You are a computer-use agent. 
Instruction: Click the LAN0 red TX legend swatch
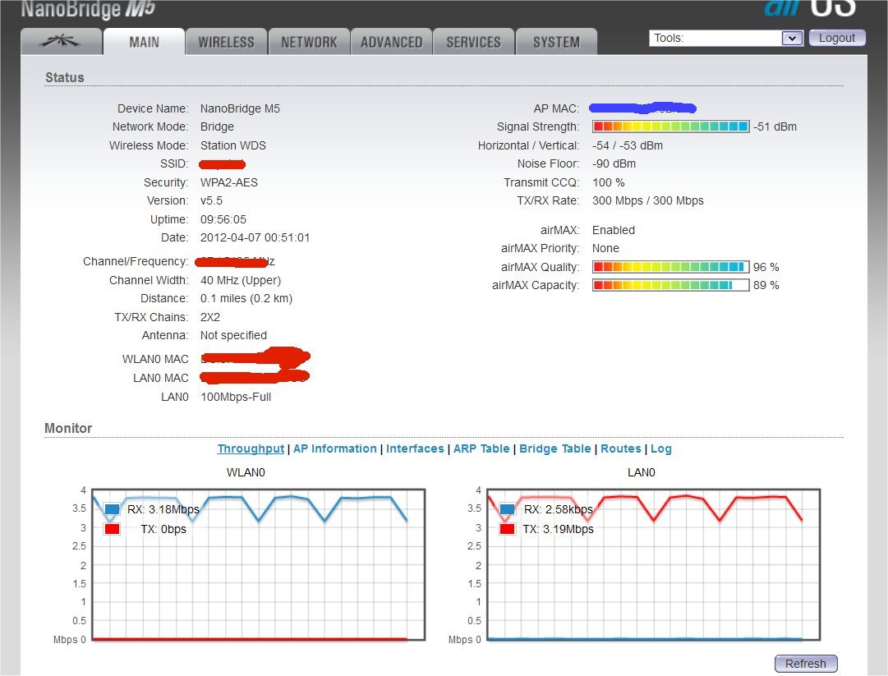(508, 529)
